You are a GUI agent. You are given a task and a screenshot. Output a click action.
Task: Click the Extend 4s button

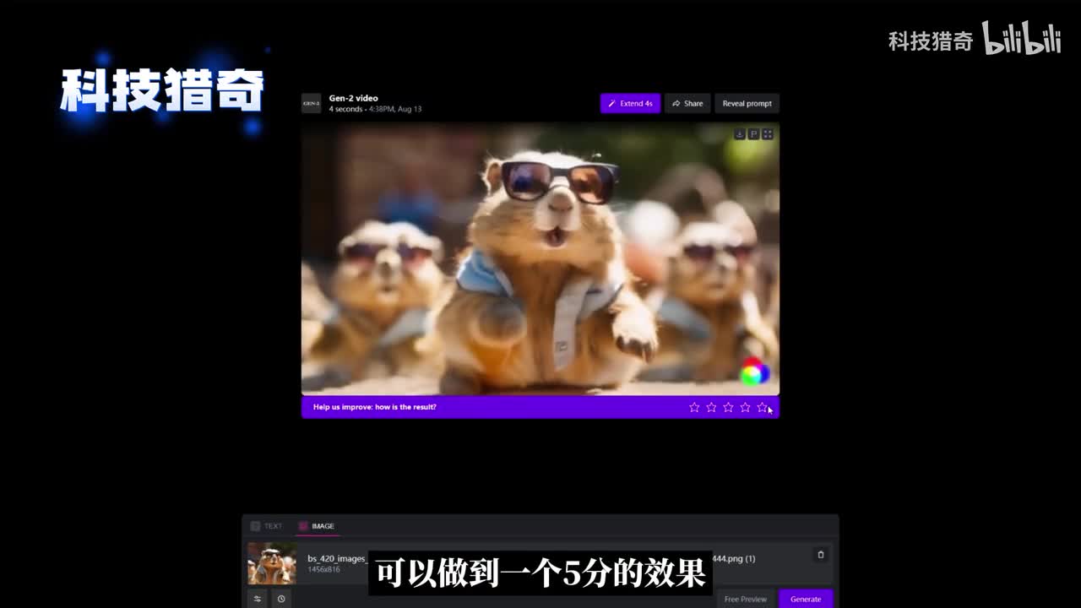click(x=630, y=104)
